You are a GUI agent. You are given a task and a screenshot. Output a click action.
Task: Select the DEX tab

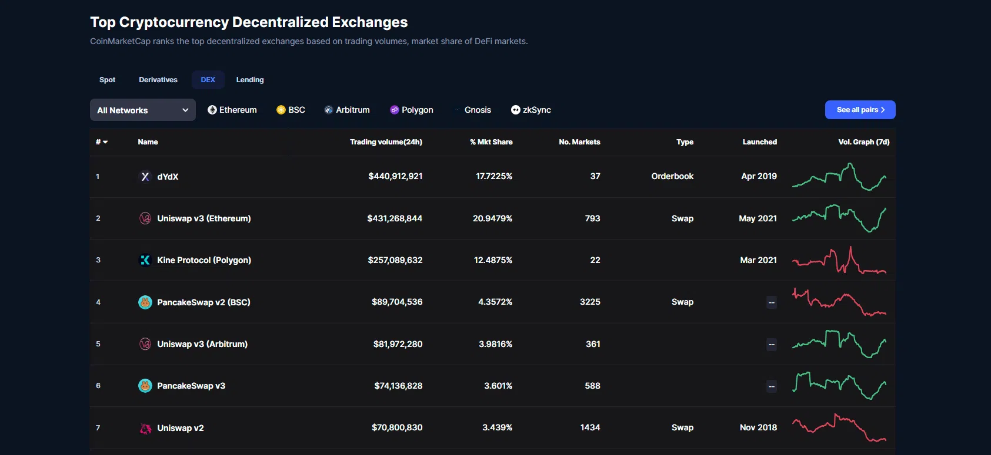[208, 80]
